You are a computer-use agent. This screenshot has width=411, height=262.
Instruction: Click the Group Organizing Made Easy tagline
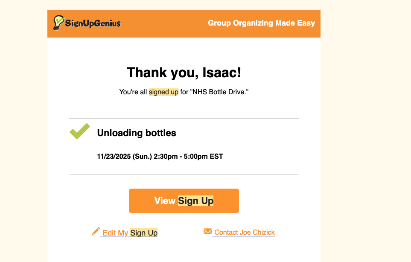click(x=261, y=23)
